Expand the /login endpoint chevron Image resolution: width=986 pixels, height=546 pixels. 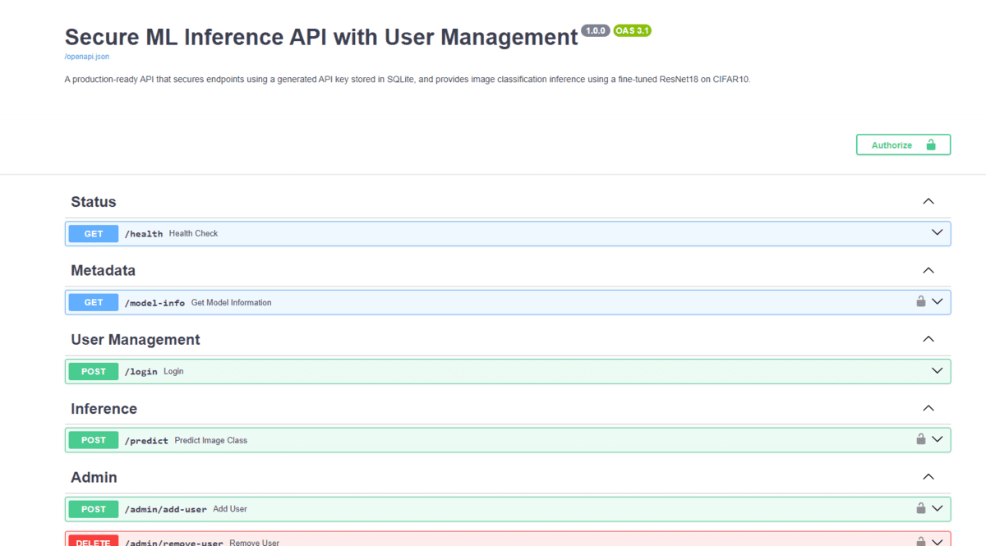point(938,370)
